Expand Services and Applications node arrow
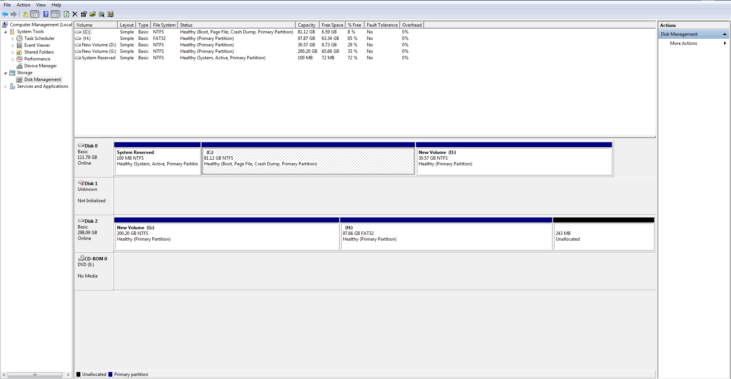 point(5,87)
